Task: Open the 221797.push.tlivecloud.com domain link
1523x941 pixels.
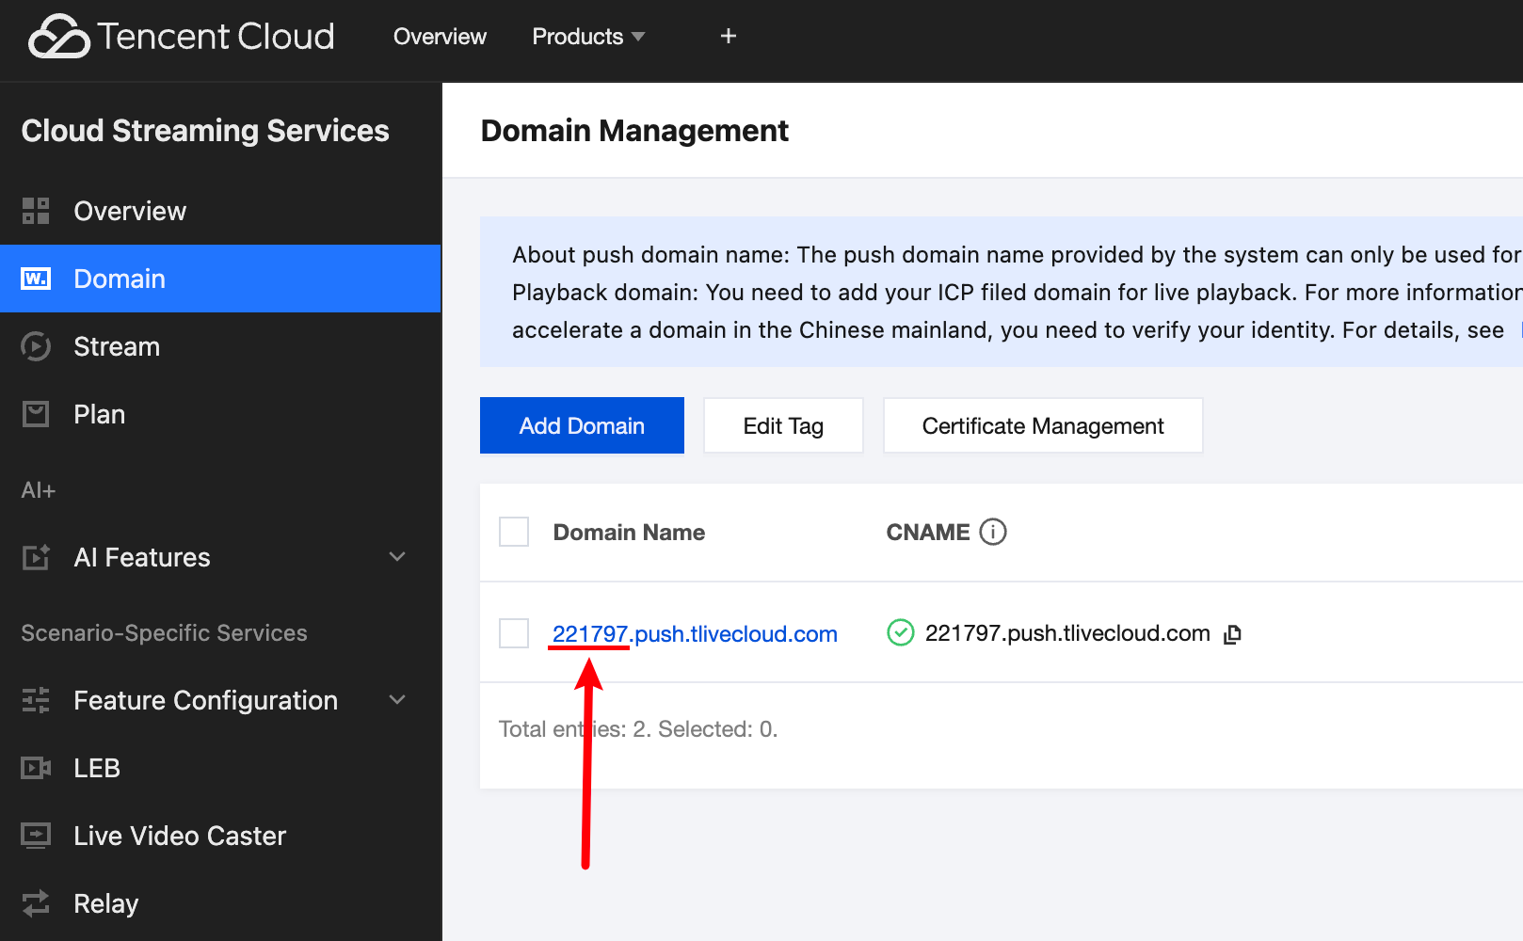Action: pyautogui.click(x=695, y=634)
